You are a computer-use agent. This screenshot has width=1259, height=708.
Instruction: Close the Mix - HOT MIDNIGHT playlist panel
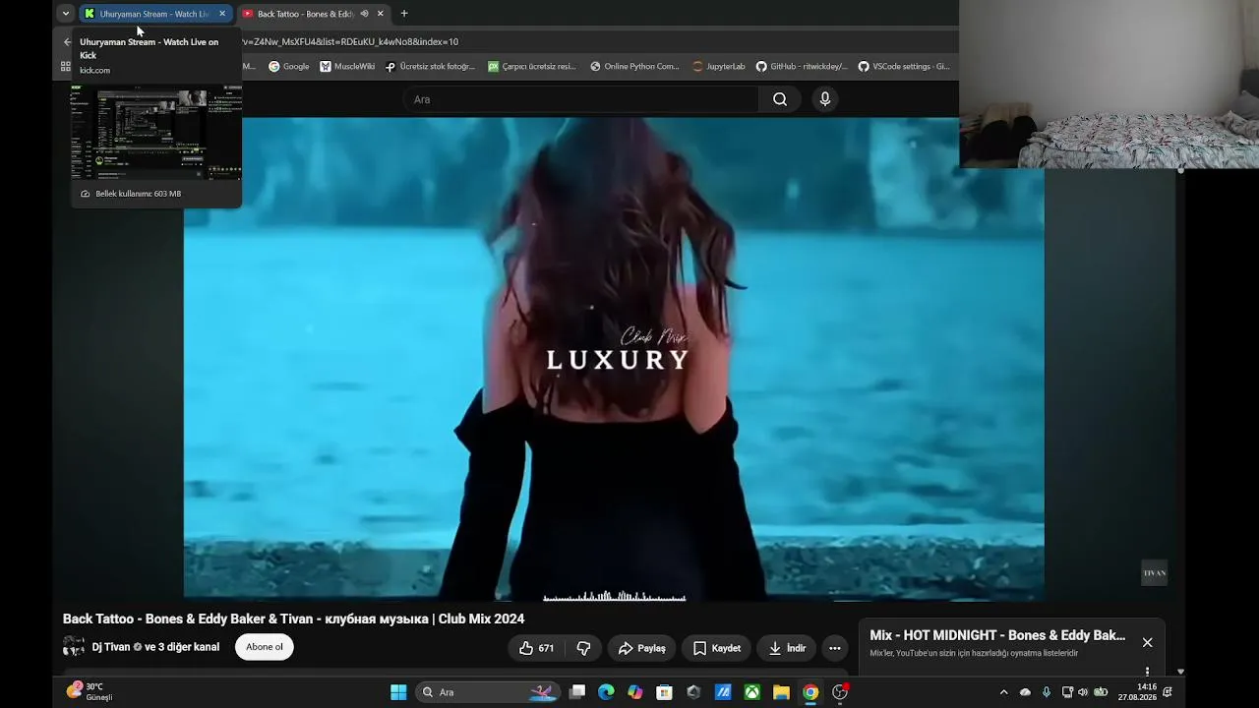1147,642
